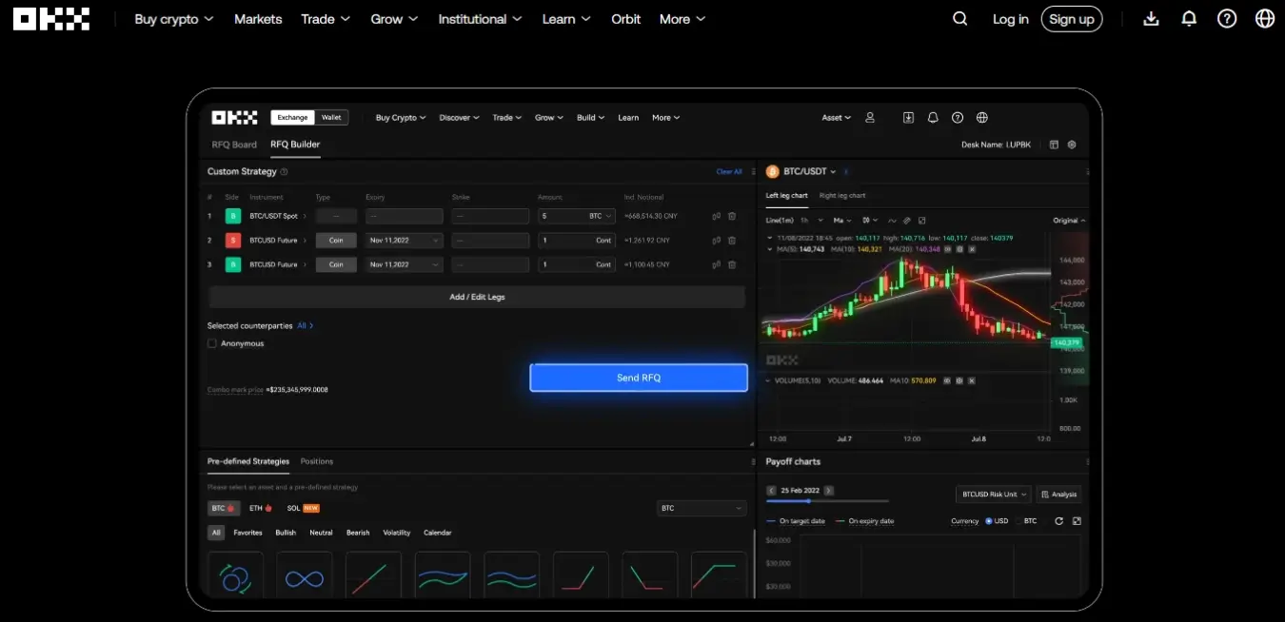Adjust the payoff date slider under 25 Feb 2022

click(x=827, y=501)
